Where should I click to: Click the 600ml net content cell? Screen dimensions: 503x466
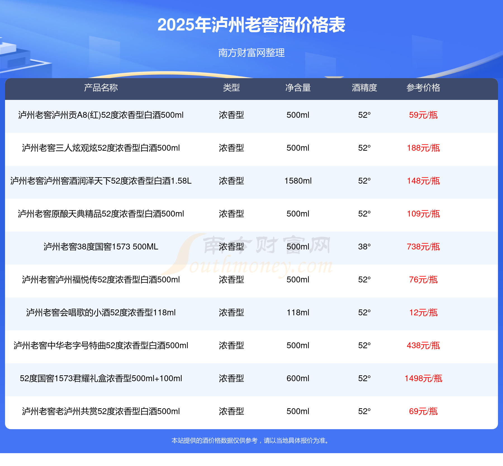298,378
